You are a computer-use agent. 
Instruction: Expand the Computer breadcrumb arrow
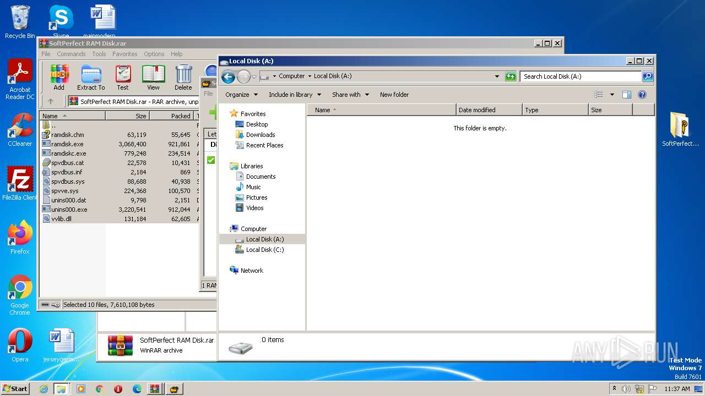tap(309, 76)
